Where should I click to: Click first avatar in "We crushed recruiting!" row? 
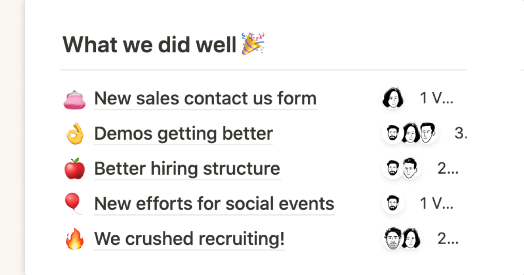point(393,239)
